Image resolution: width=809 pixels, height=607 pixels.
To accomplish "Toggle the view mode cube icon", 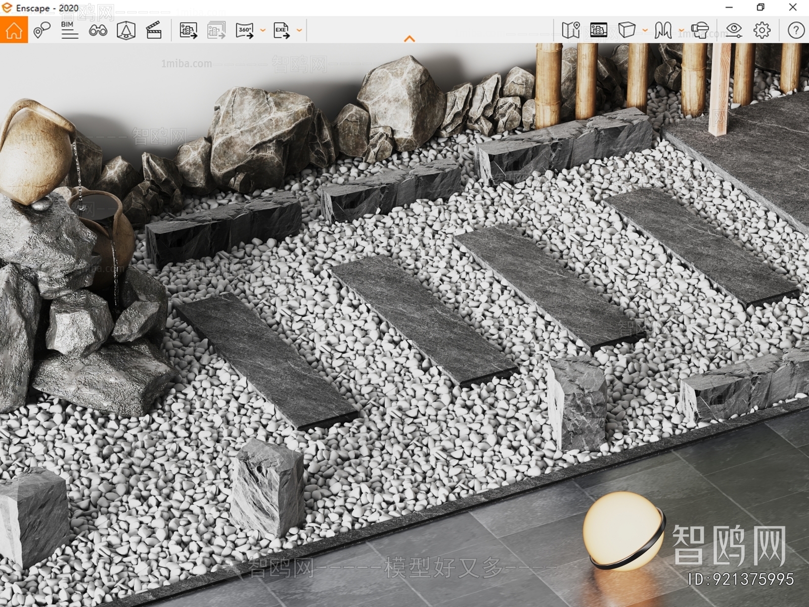I will point(626,30).
